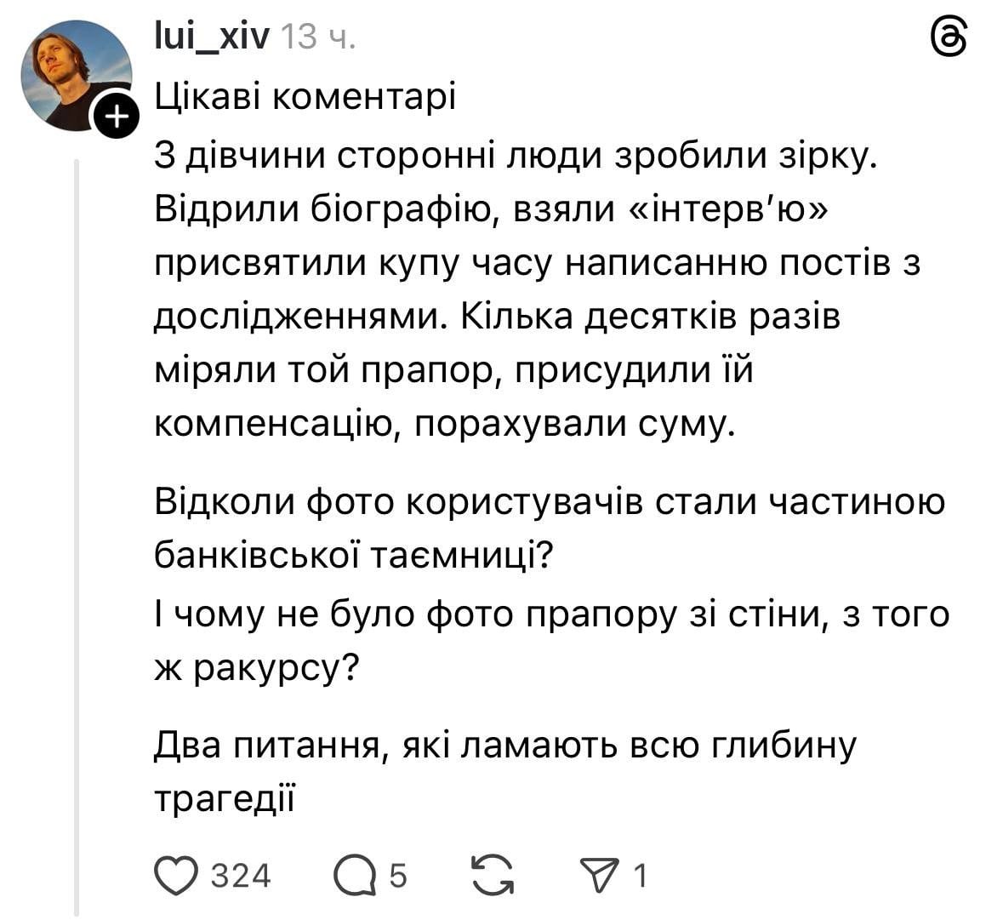Repost using the circular arrows icon

tap(493, 876)
